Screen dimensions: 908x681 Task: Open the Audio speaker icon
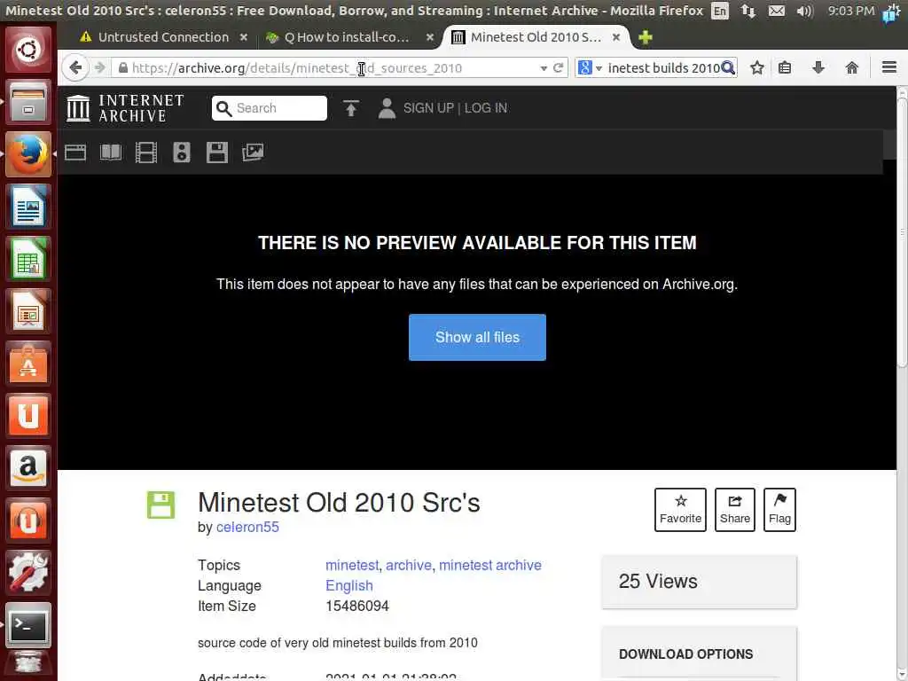pyautogui.click(x=181, y=153)
